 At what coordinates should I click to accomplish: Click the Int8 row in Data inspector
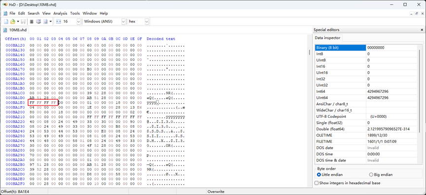click(x=366, y=54)
